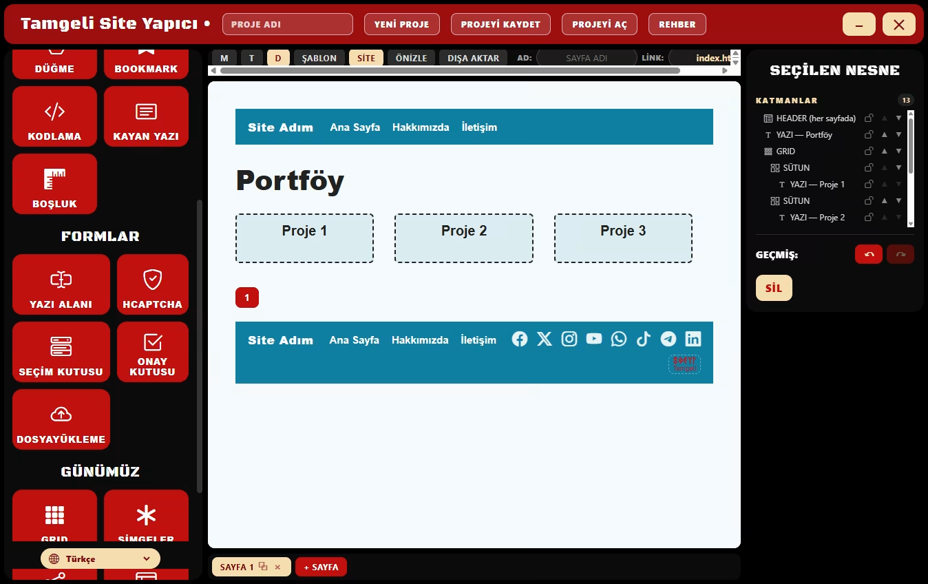Duplicate Sayfa 1 using its copy icon
928x584 pixels.
263,567
